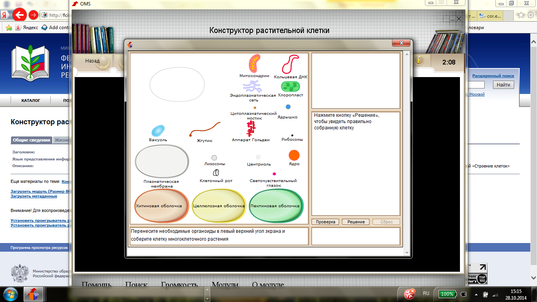Open the Модули menu item in OMS

tap(225, 284)
